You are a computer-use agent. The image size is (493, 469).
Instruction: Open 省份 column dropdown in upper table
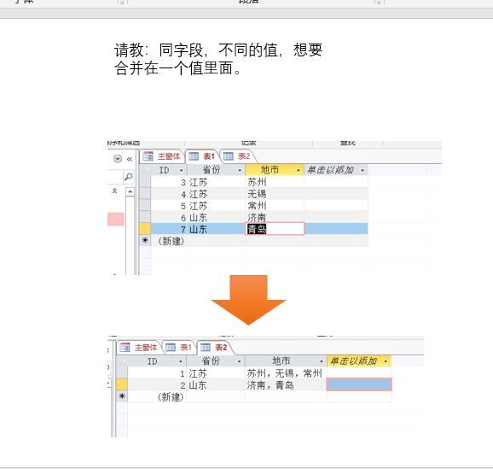(x=240, y=170)
